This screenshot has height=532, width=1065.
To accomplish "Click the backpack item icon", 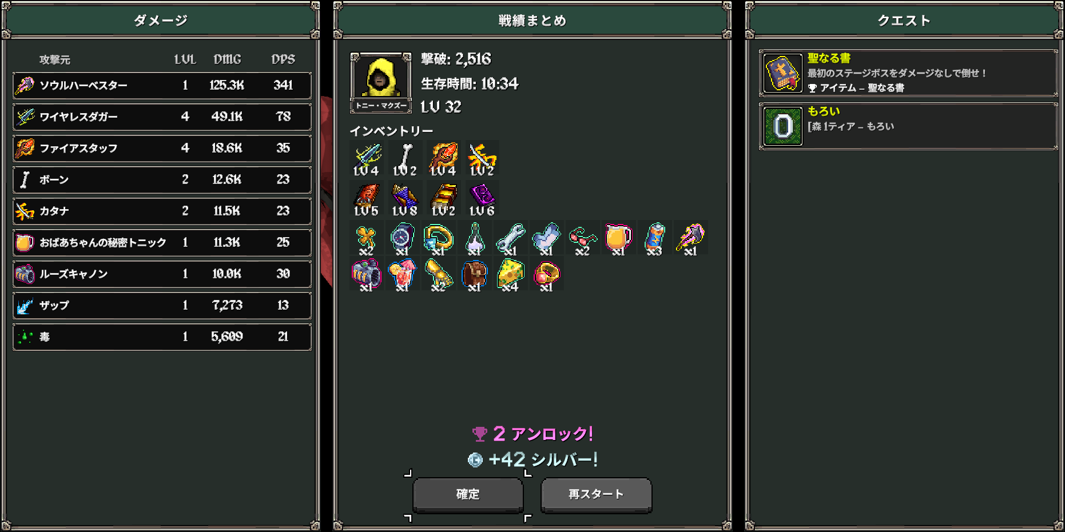I will point(474,274).
